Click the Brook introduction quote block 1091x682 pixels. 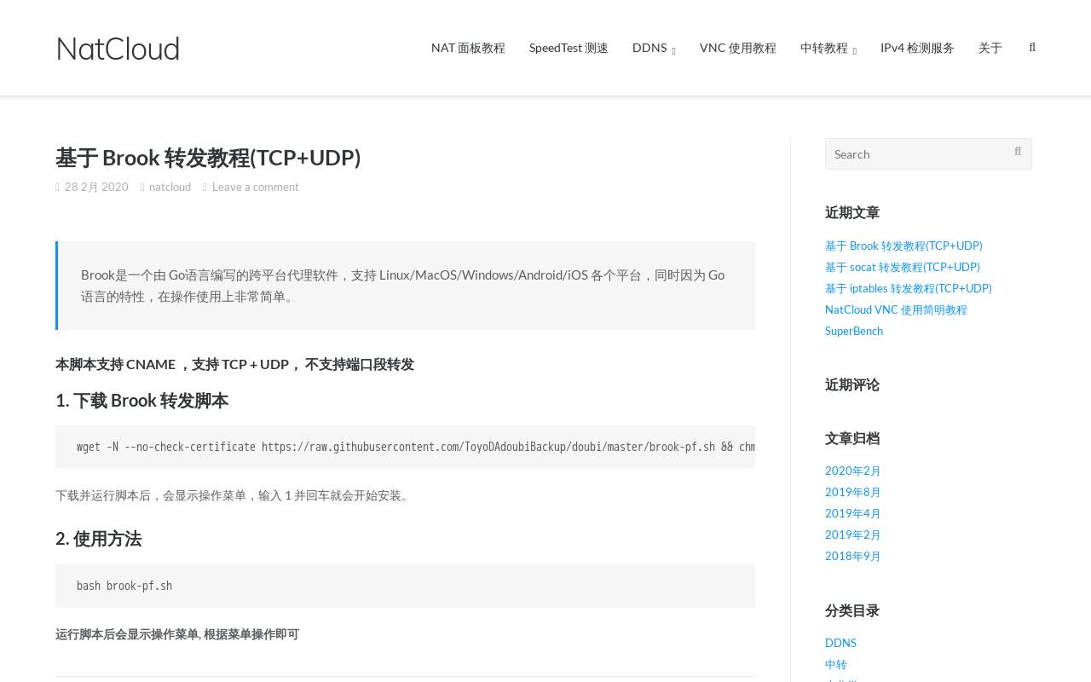(x=405, y=286)
